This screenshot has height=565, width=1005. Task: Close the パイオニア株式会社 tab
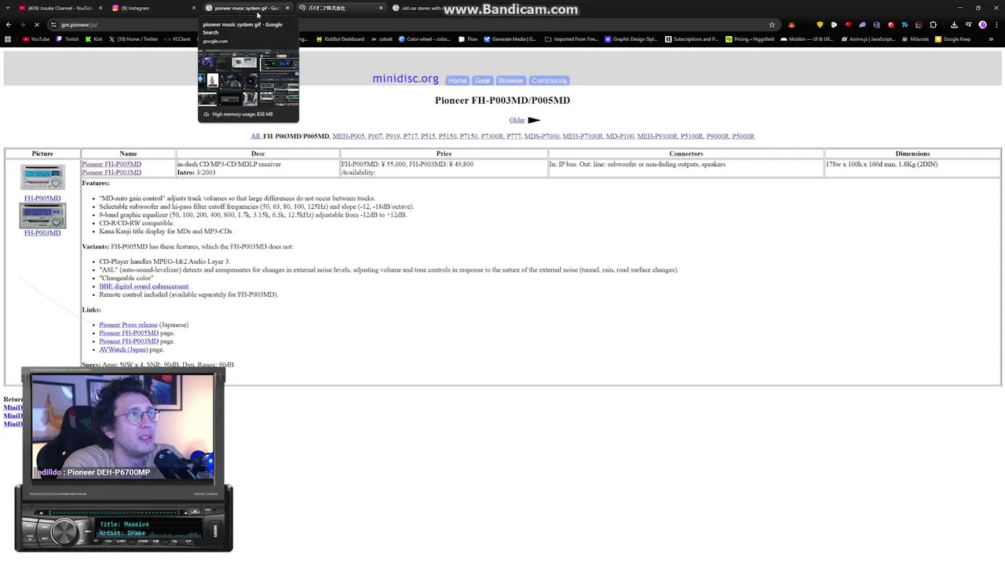(x=381, y=8)
